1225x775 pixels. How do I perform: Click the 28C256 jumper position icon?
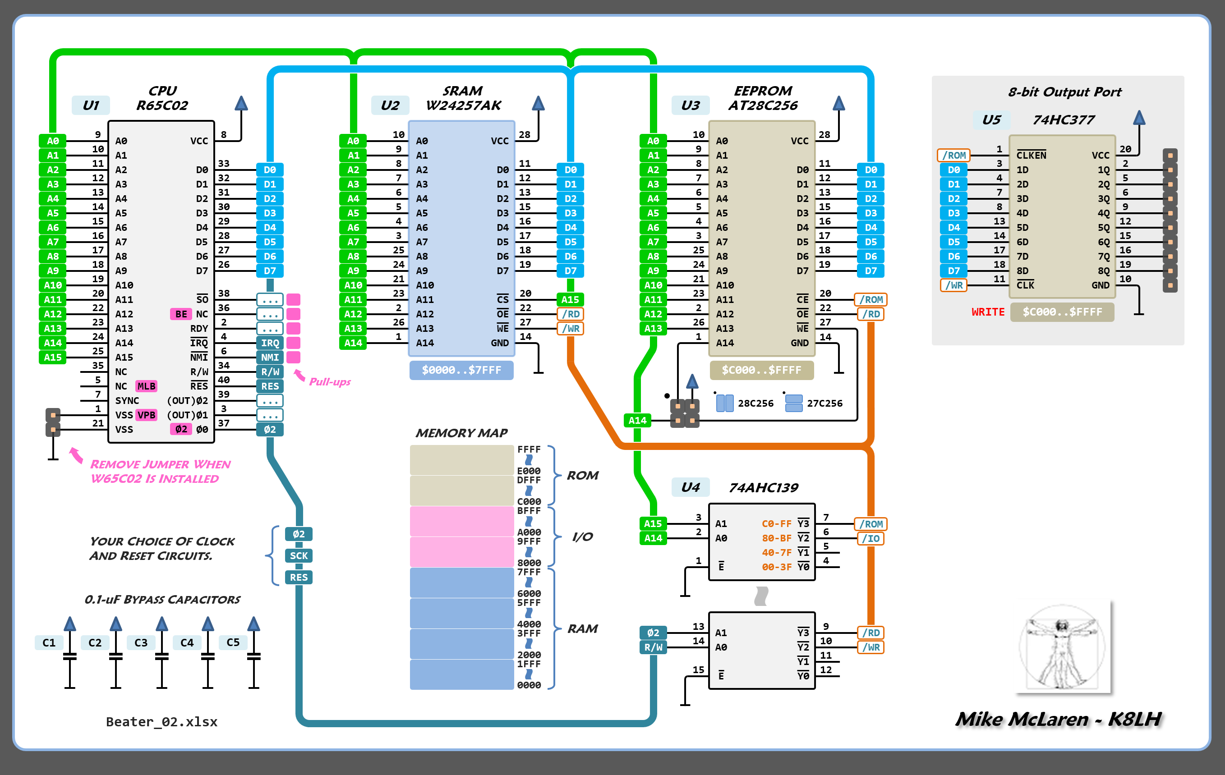(724, 403)
